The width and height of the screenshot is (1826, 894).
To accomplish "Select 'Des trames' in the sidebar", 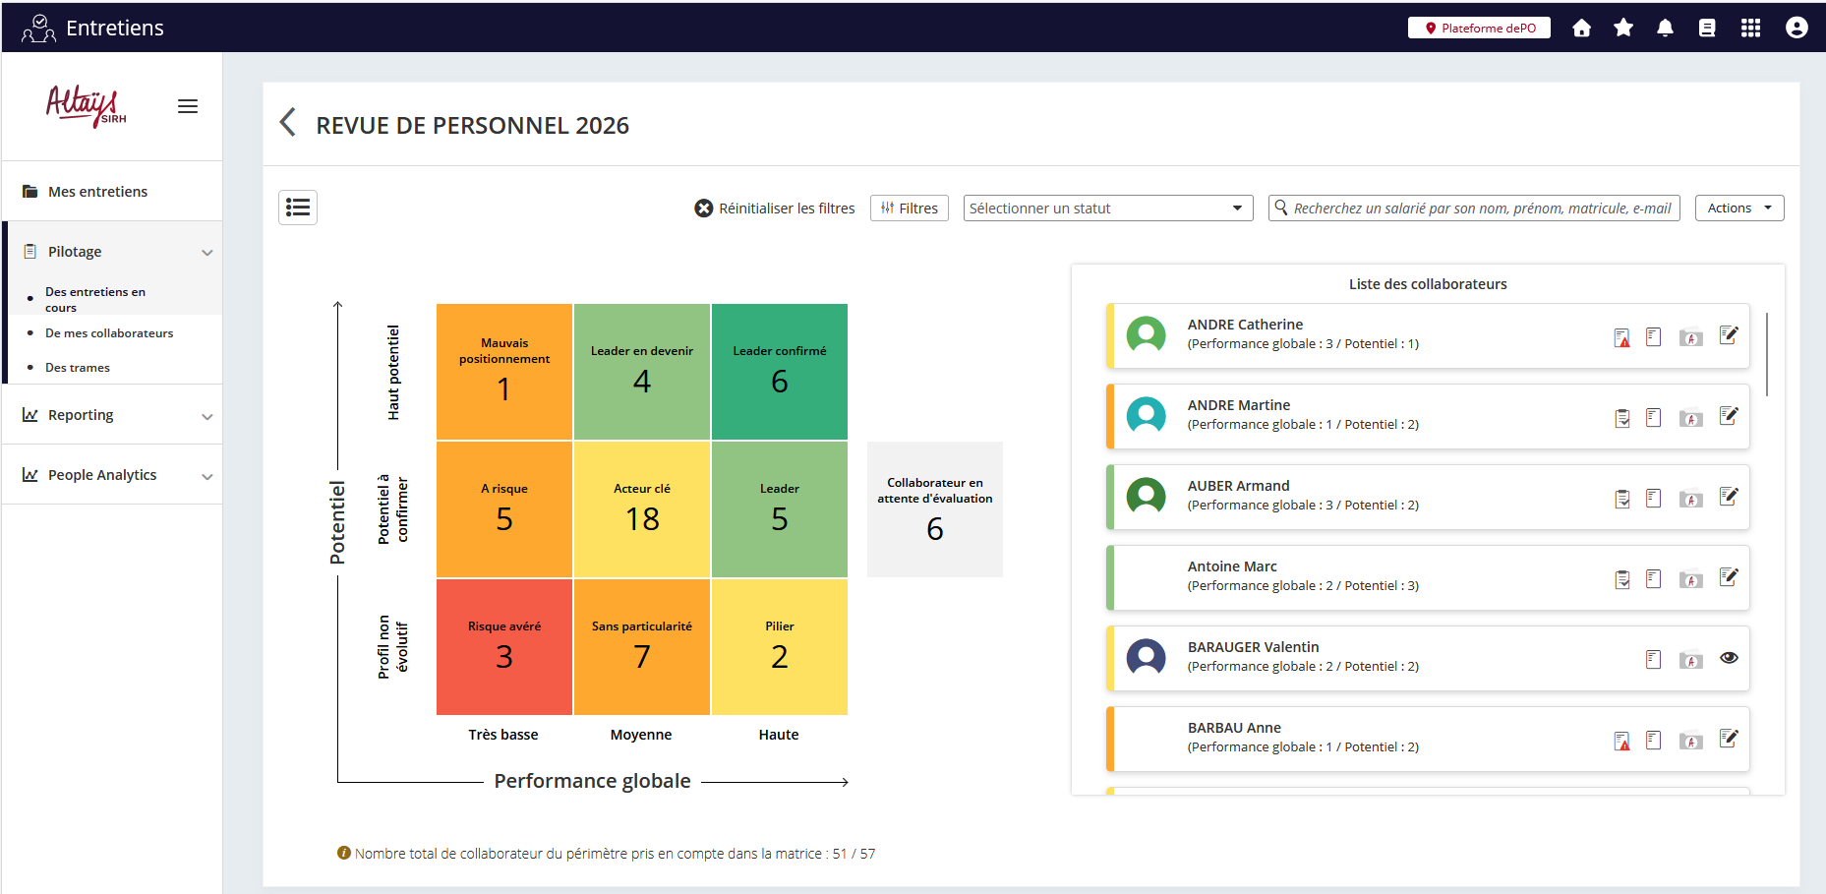I will coord(79,367).
